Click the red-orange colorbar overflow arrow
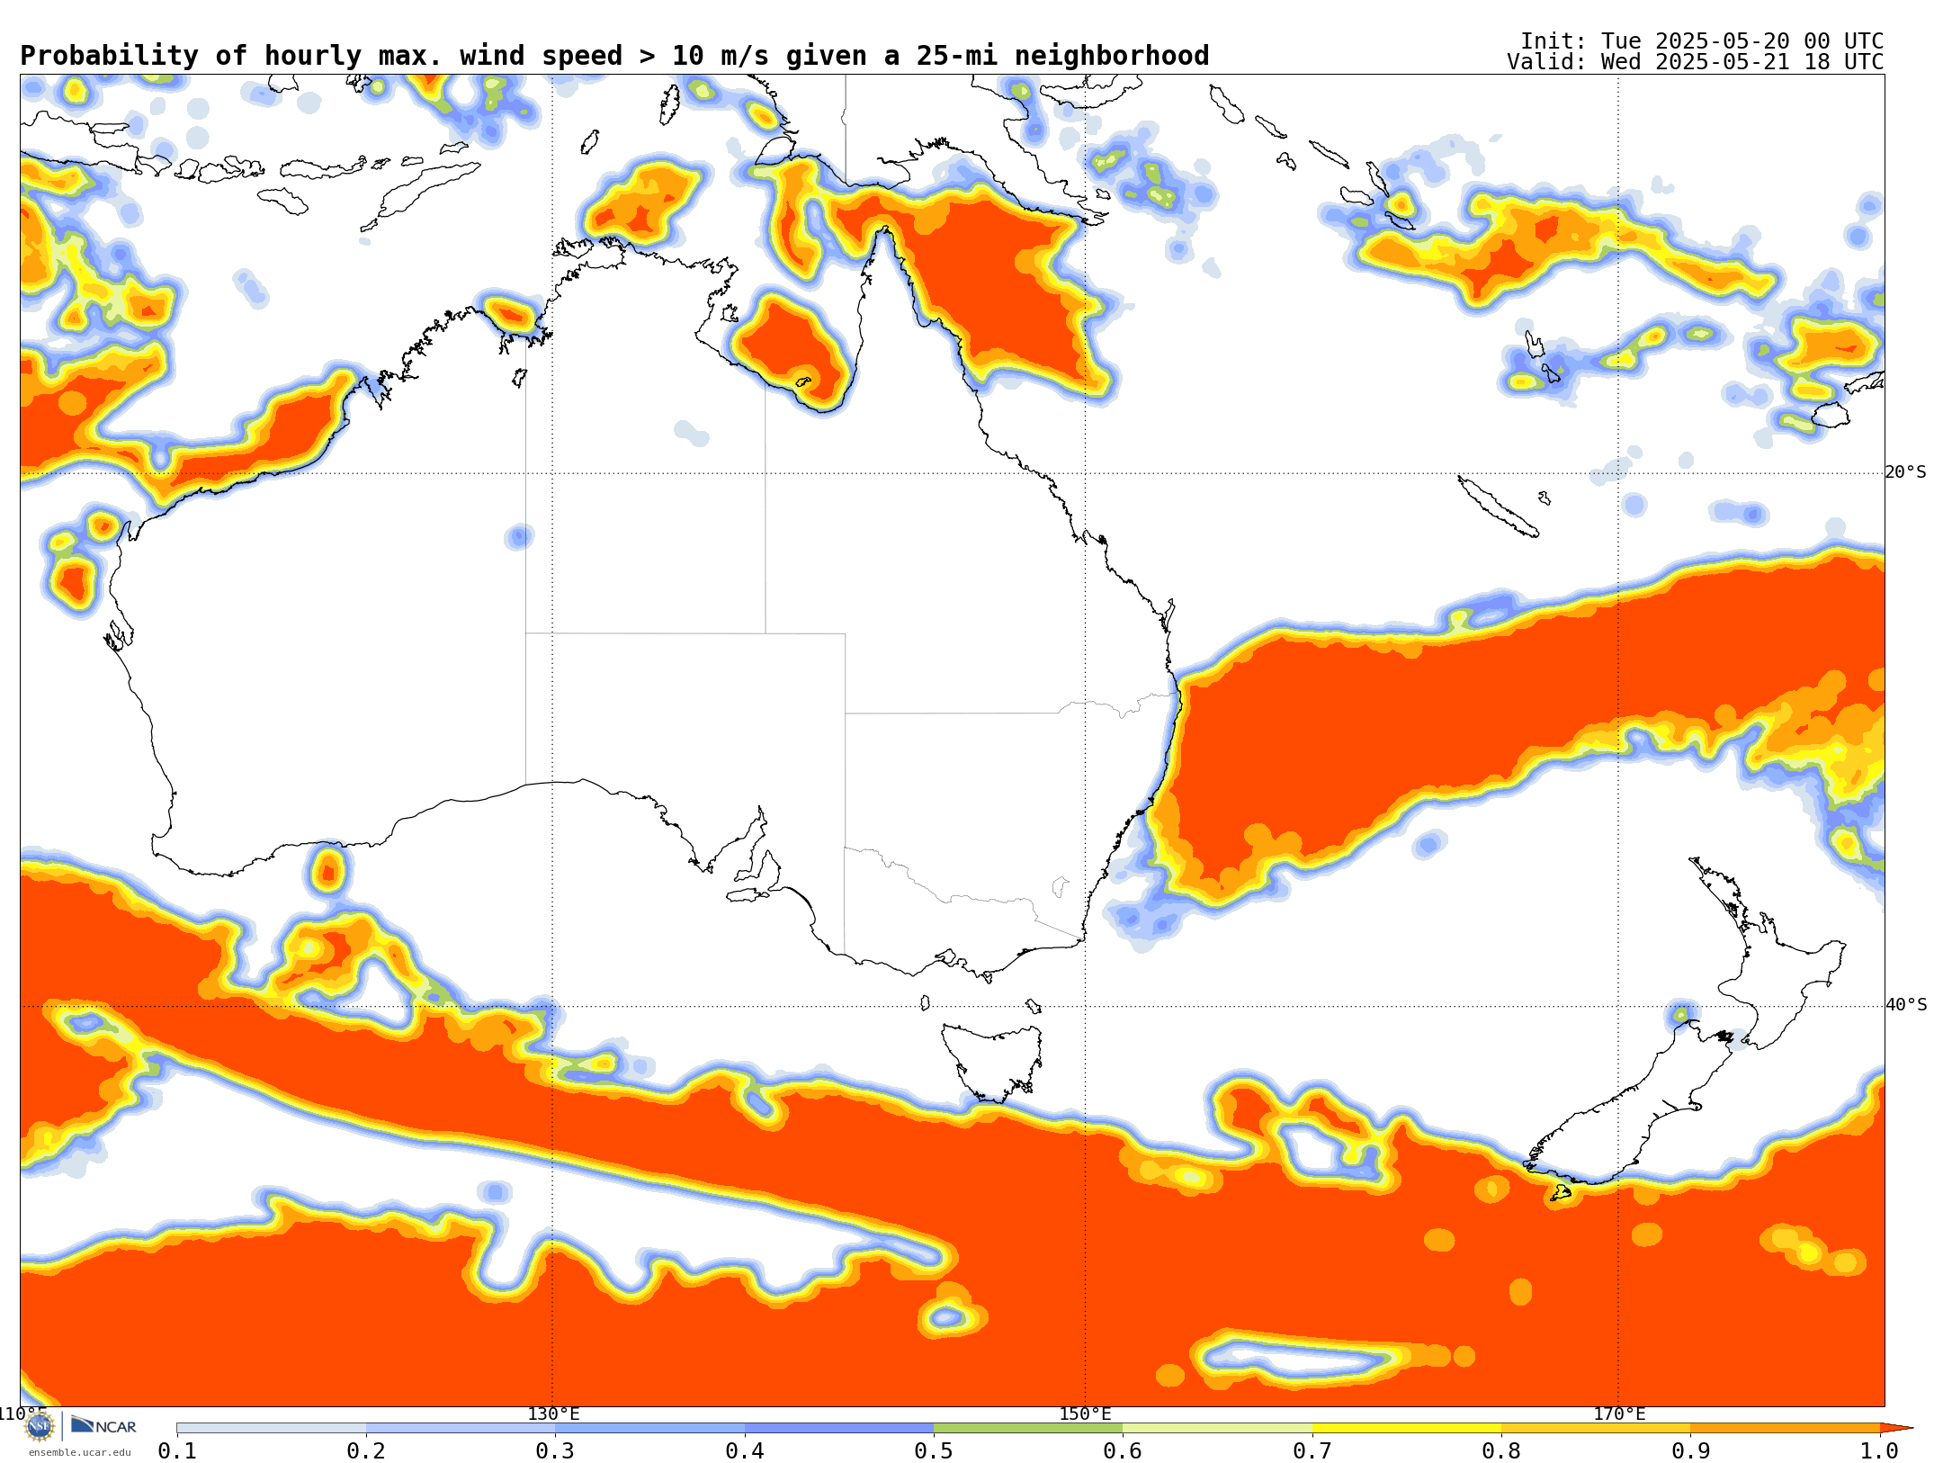 [1895, 1428]
